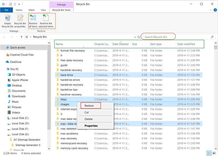Select format-file-recovery folder
The width and height of the screenshot is (218, 156).
(129, 50)
